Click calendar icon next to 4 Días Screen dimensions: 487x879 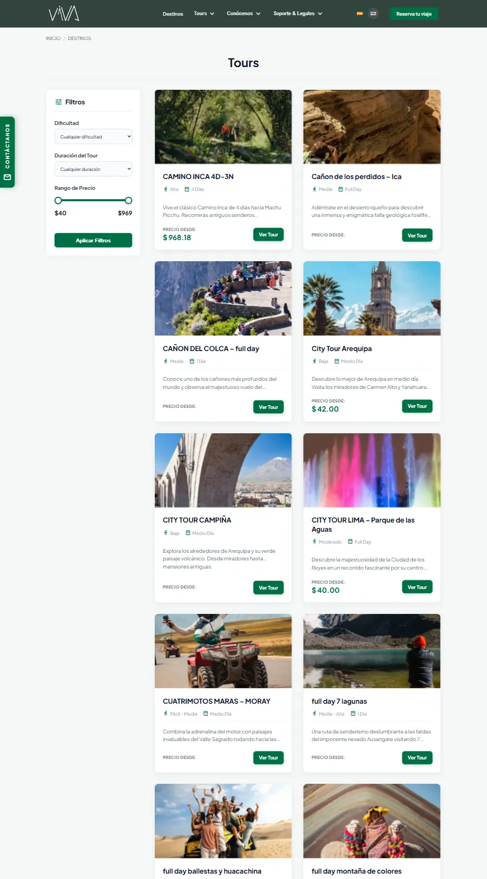[x=187, y=189]
